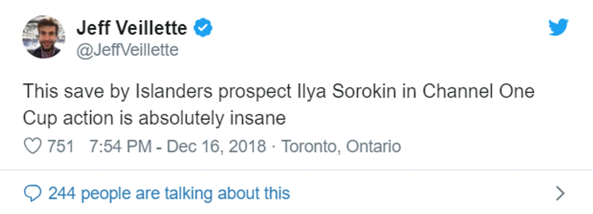Expand the conversation with the right chevron
Viewport: 593px width, 214px height.
click(x=560, y=194)
